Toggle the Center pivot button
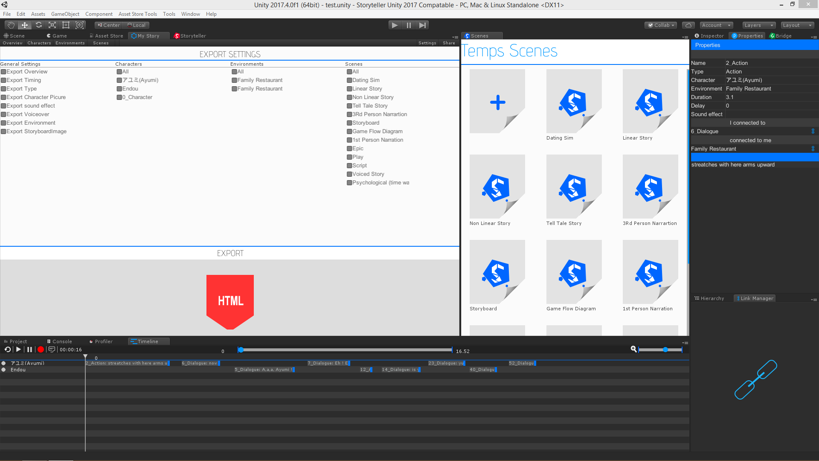Image resolution: width=819 pixels, height=461 pixels. click(x=109, y=25)
